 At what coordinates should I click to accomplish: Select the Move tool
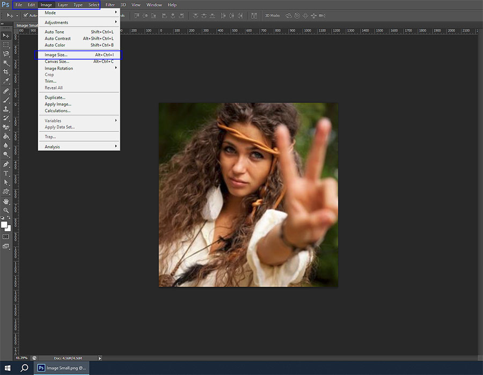pos(6,35)
